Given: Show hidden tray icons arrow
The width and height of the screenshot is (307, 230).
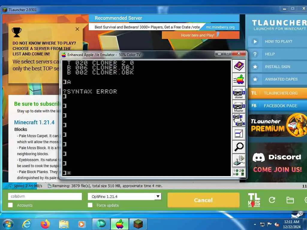Looking at the screenshot, I should [255, 224].
